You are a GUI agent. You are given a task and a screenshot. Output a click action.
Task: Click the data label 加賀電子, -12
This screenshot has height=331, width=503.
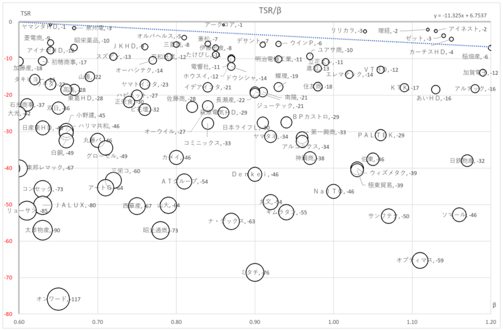click(x=480, y=72)
